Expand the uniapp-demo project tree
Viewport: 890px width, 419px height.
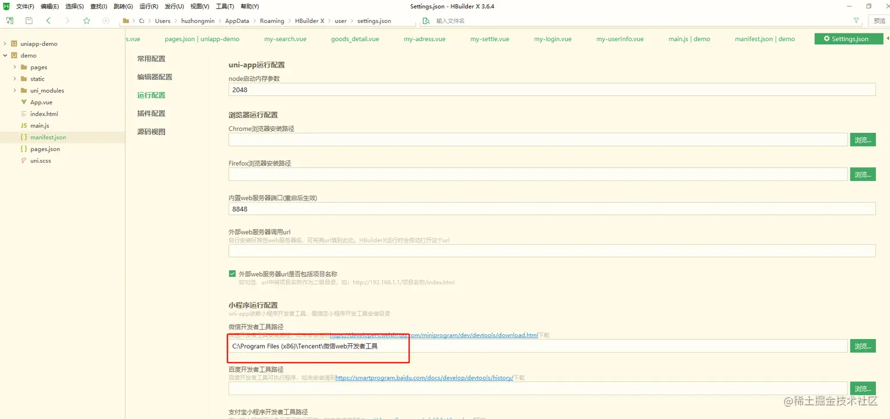tap(5, 43)
